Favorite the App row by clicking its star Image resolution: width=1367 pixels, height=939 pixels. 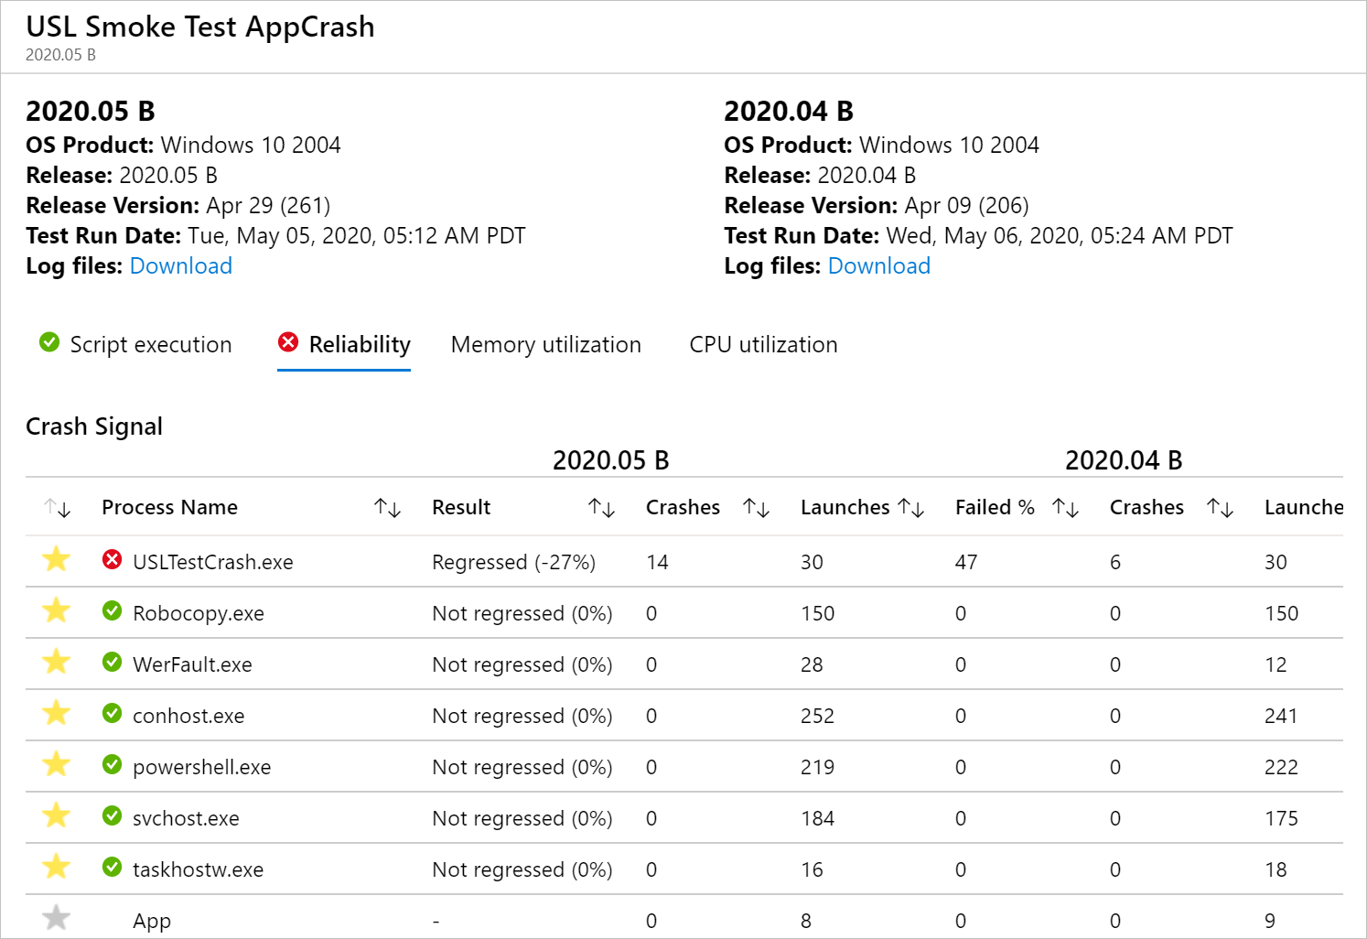[x=56, y=919]
